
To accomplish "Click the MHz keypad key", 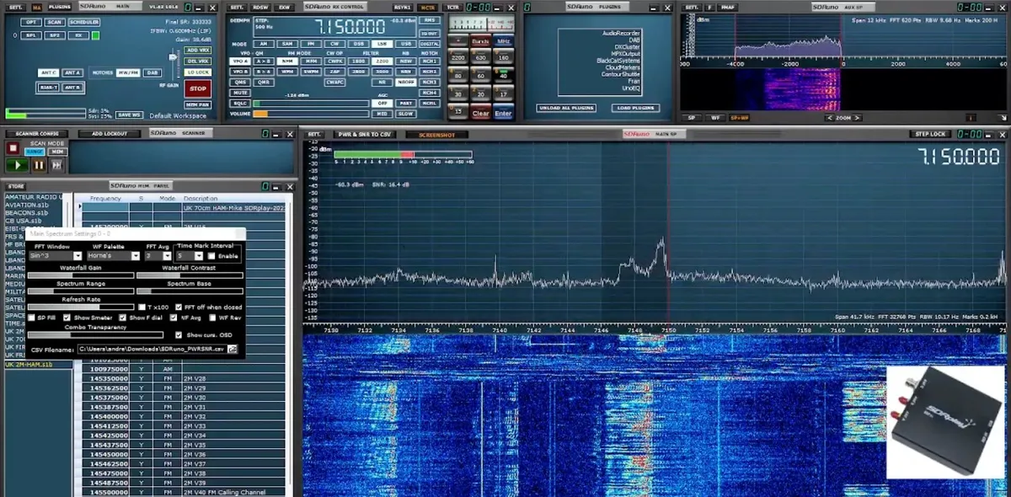I will (503, 40).
